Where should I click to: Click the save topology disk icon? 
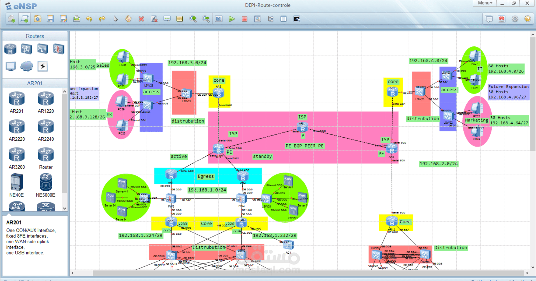(50, 19)
